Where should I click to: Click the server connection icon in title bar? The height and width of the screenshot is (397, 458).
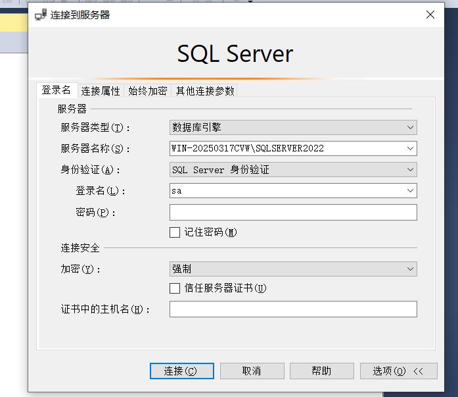[41, 14]
